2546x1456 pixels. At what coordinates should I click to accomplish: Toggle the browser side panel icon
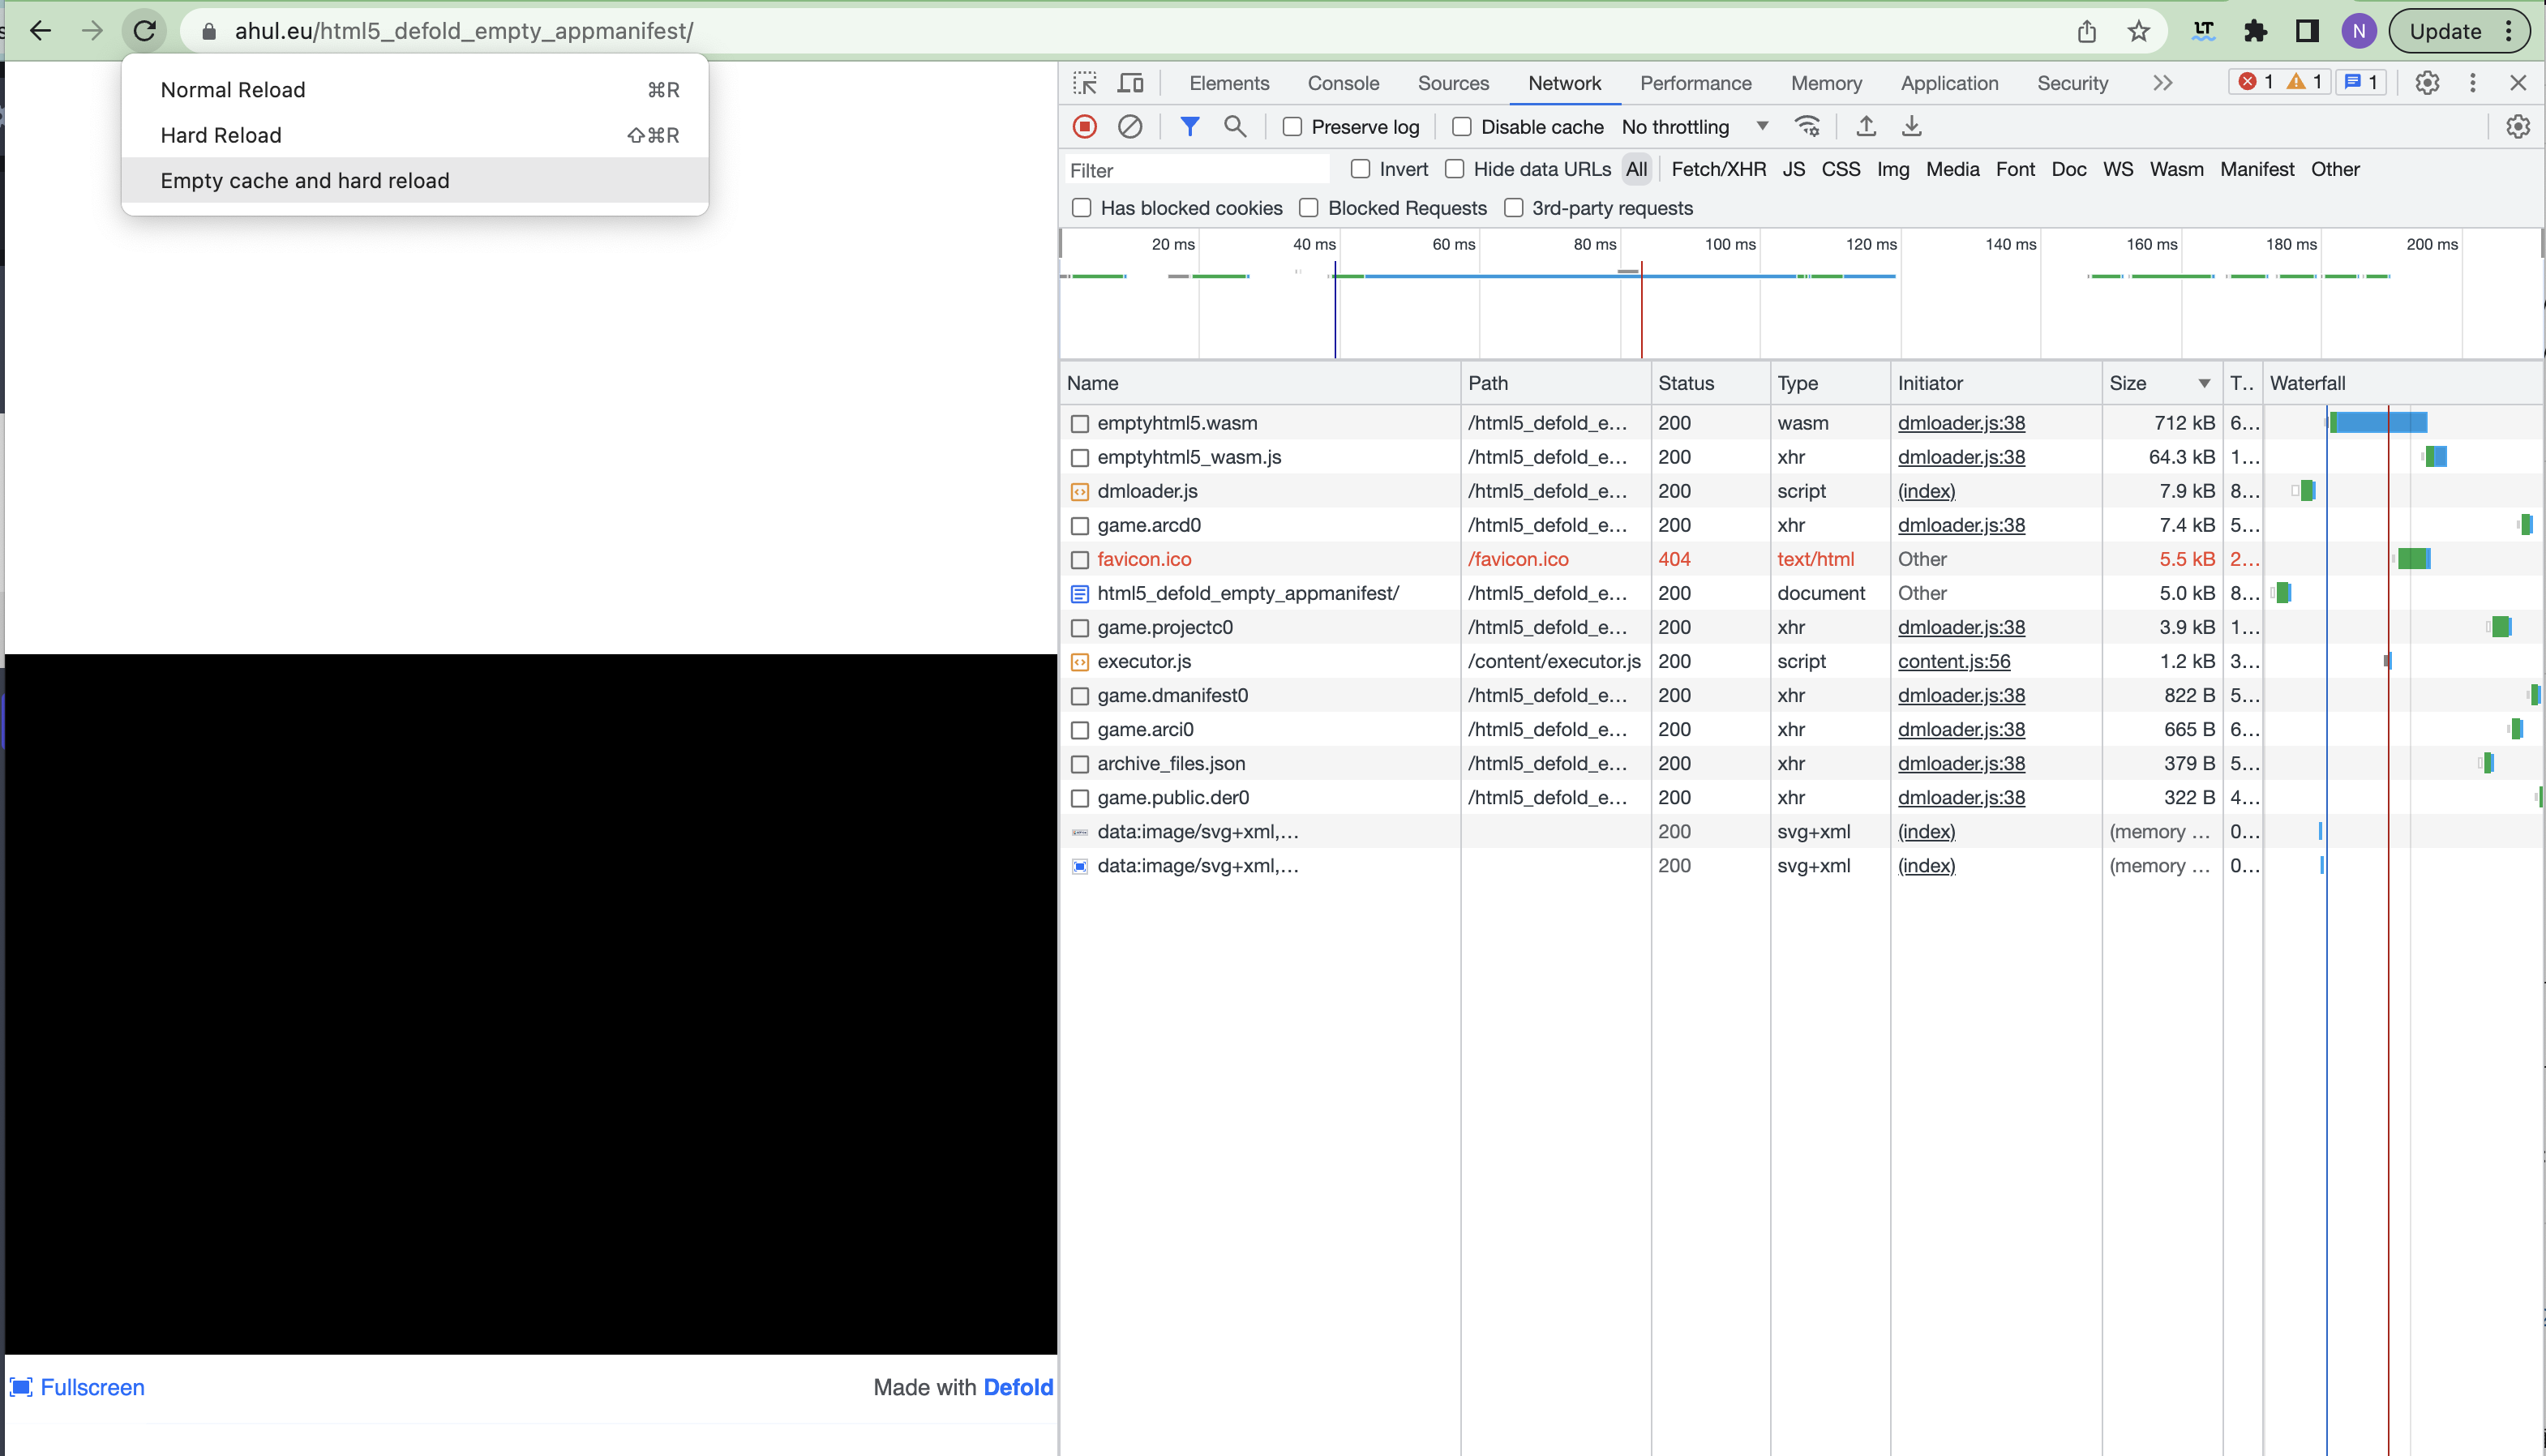pyautogui.click(x=2307, y=31)
